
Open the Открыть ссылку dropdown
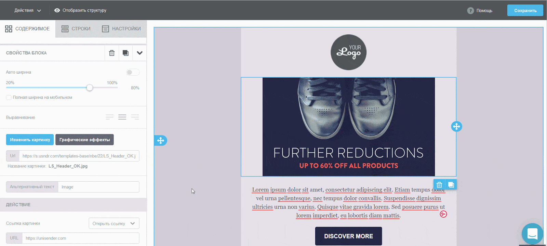[x=114, y=224]
